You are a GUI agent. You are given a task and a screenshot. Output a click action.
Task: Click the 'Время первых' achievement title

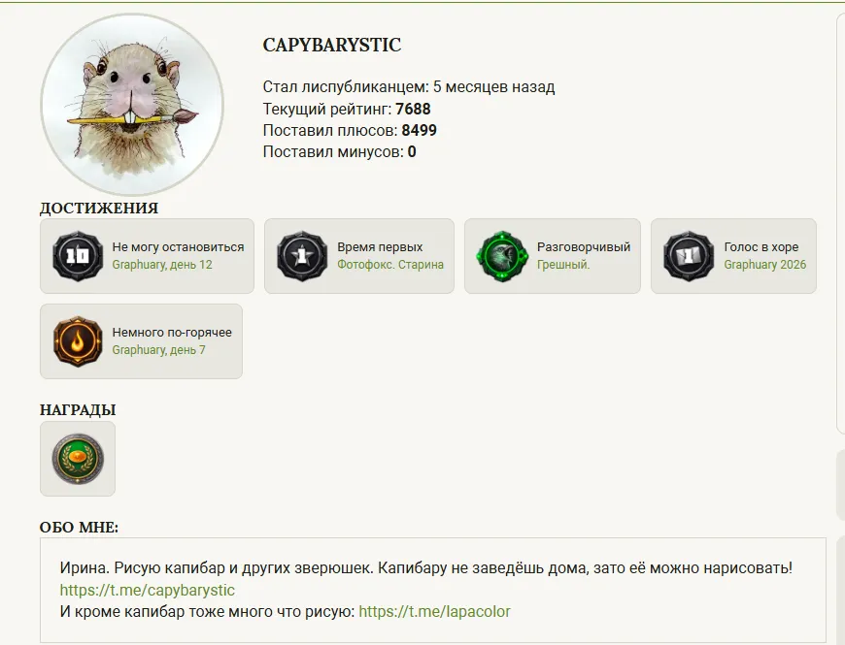380,247
